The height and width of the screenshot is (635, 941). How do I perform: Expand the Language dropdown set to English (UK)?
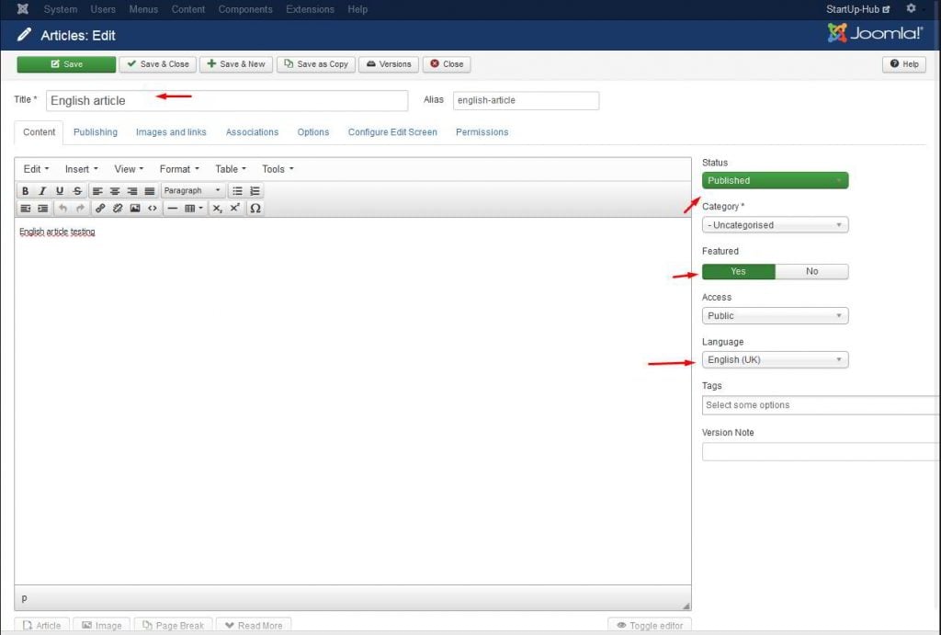[x=775, y=360]
